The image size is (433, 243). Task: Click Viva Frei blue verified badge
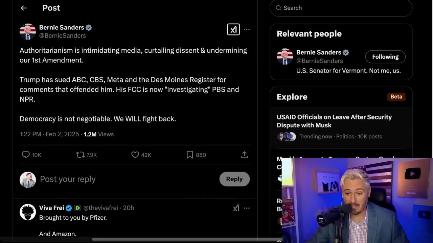[x=69, y=208]
